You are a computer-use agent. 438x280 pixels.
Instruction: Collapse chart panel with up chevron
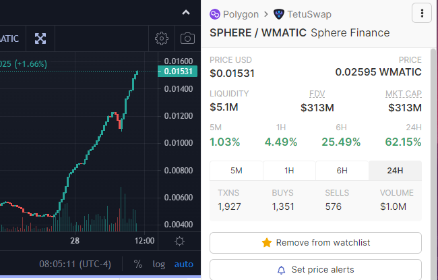186,12
